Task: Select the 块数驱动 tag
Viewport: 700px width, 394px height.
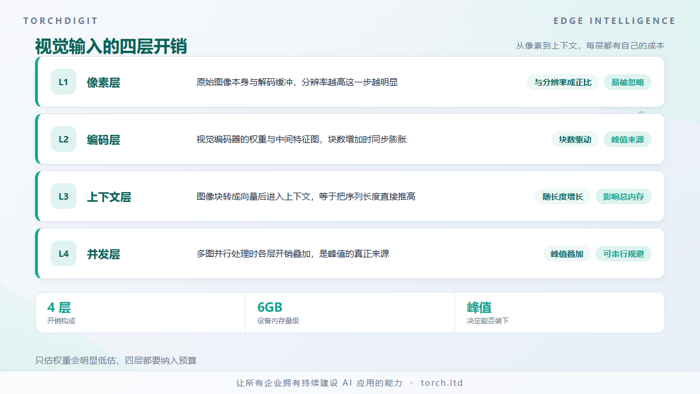Action: pos(575,140)
